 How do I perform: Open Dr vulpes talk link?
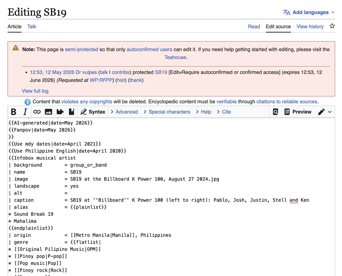pos(104,72)
